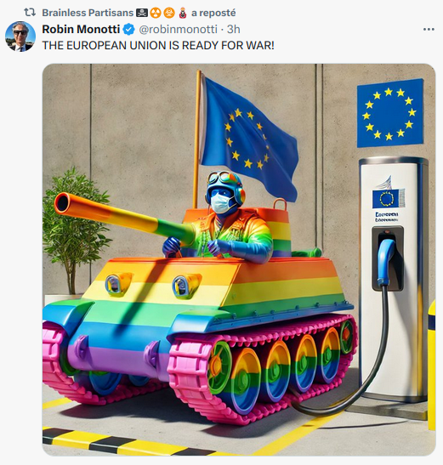Click the orange biohazard emoji
The height and width of the screenshot is (465, 443).
[x=169, y=13]
